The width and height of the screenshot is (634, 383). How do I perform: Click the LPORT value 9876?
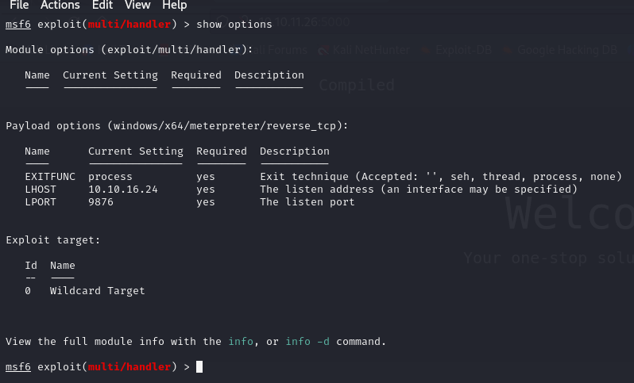pyautogui.click(x=101, y=201)
